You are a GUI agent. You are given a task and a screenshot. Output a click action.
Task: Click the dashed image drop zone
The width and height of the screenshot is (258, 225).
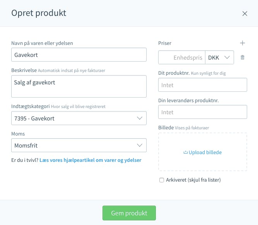tap(203, 152)
